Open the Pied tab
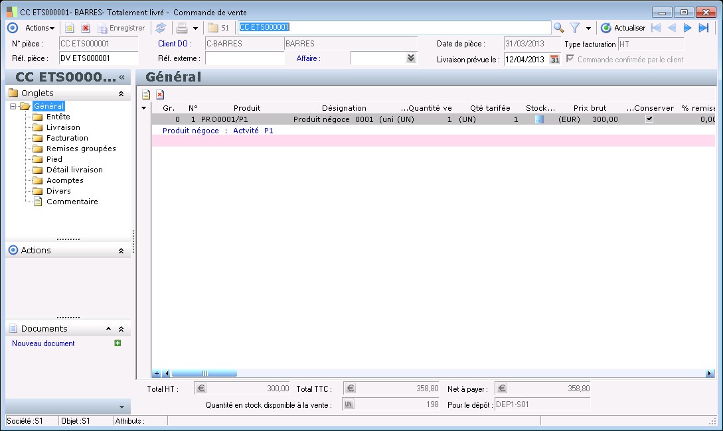Viewport: 723px width, 431px height. pos(54,159)
